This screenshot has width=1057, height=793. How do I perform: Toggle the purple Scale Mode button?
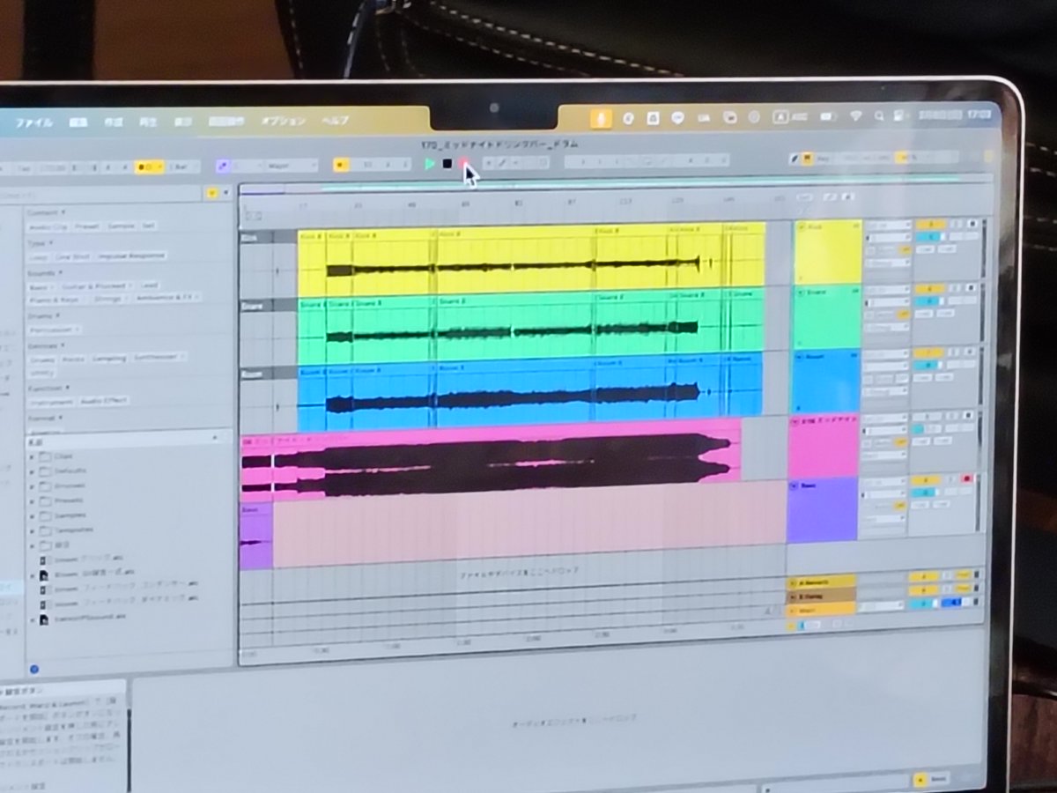coord(223,165)
